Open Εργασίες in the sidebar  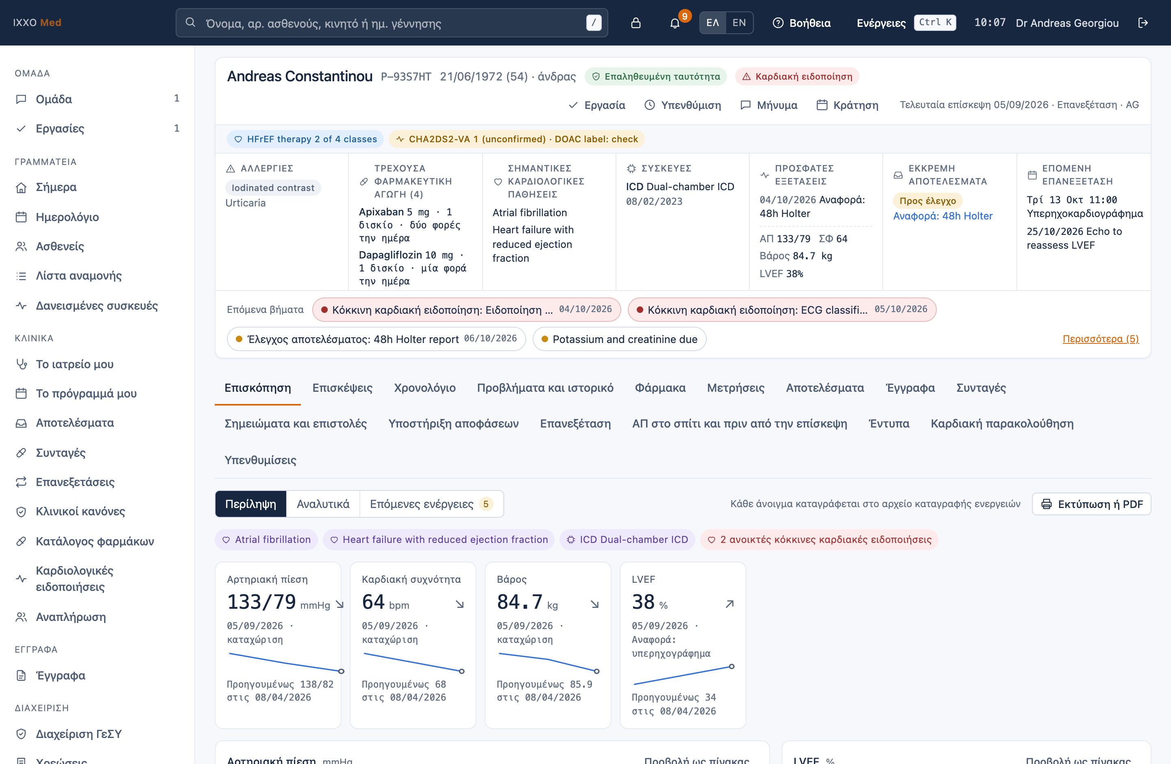98,128
